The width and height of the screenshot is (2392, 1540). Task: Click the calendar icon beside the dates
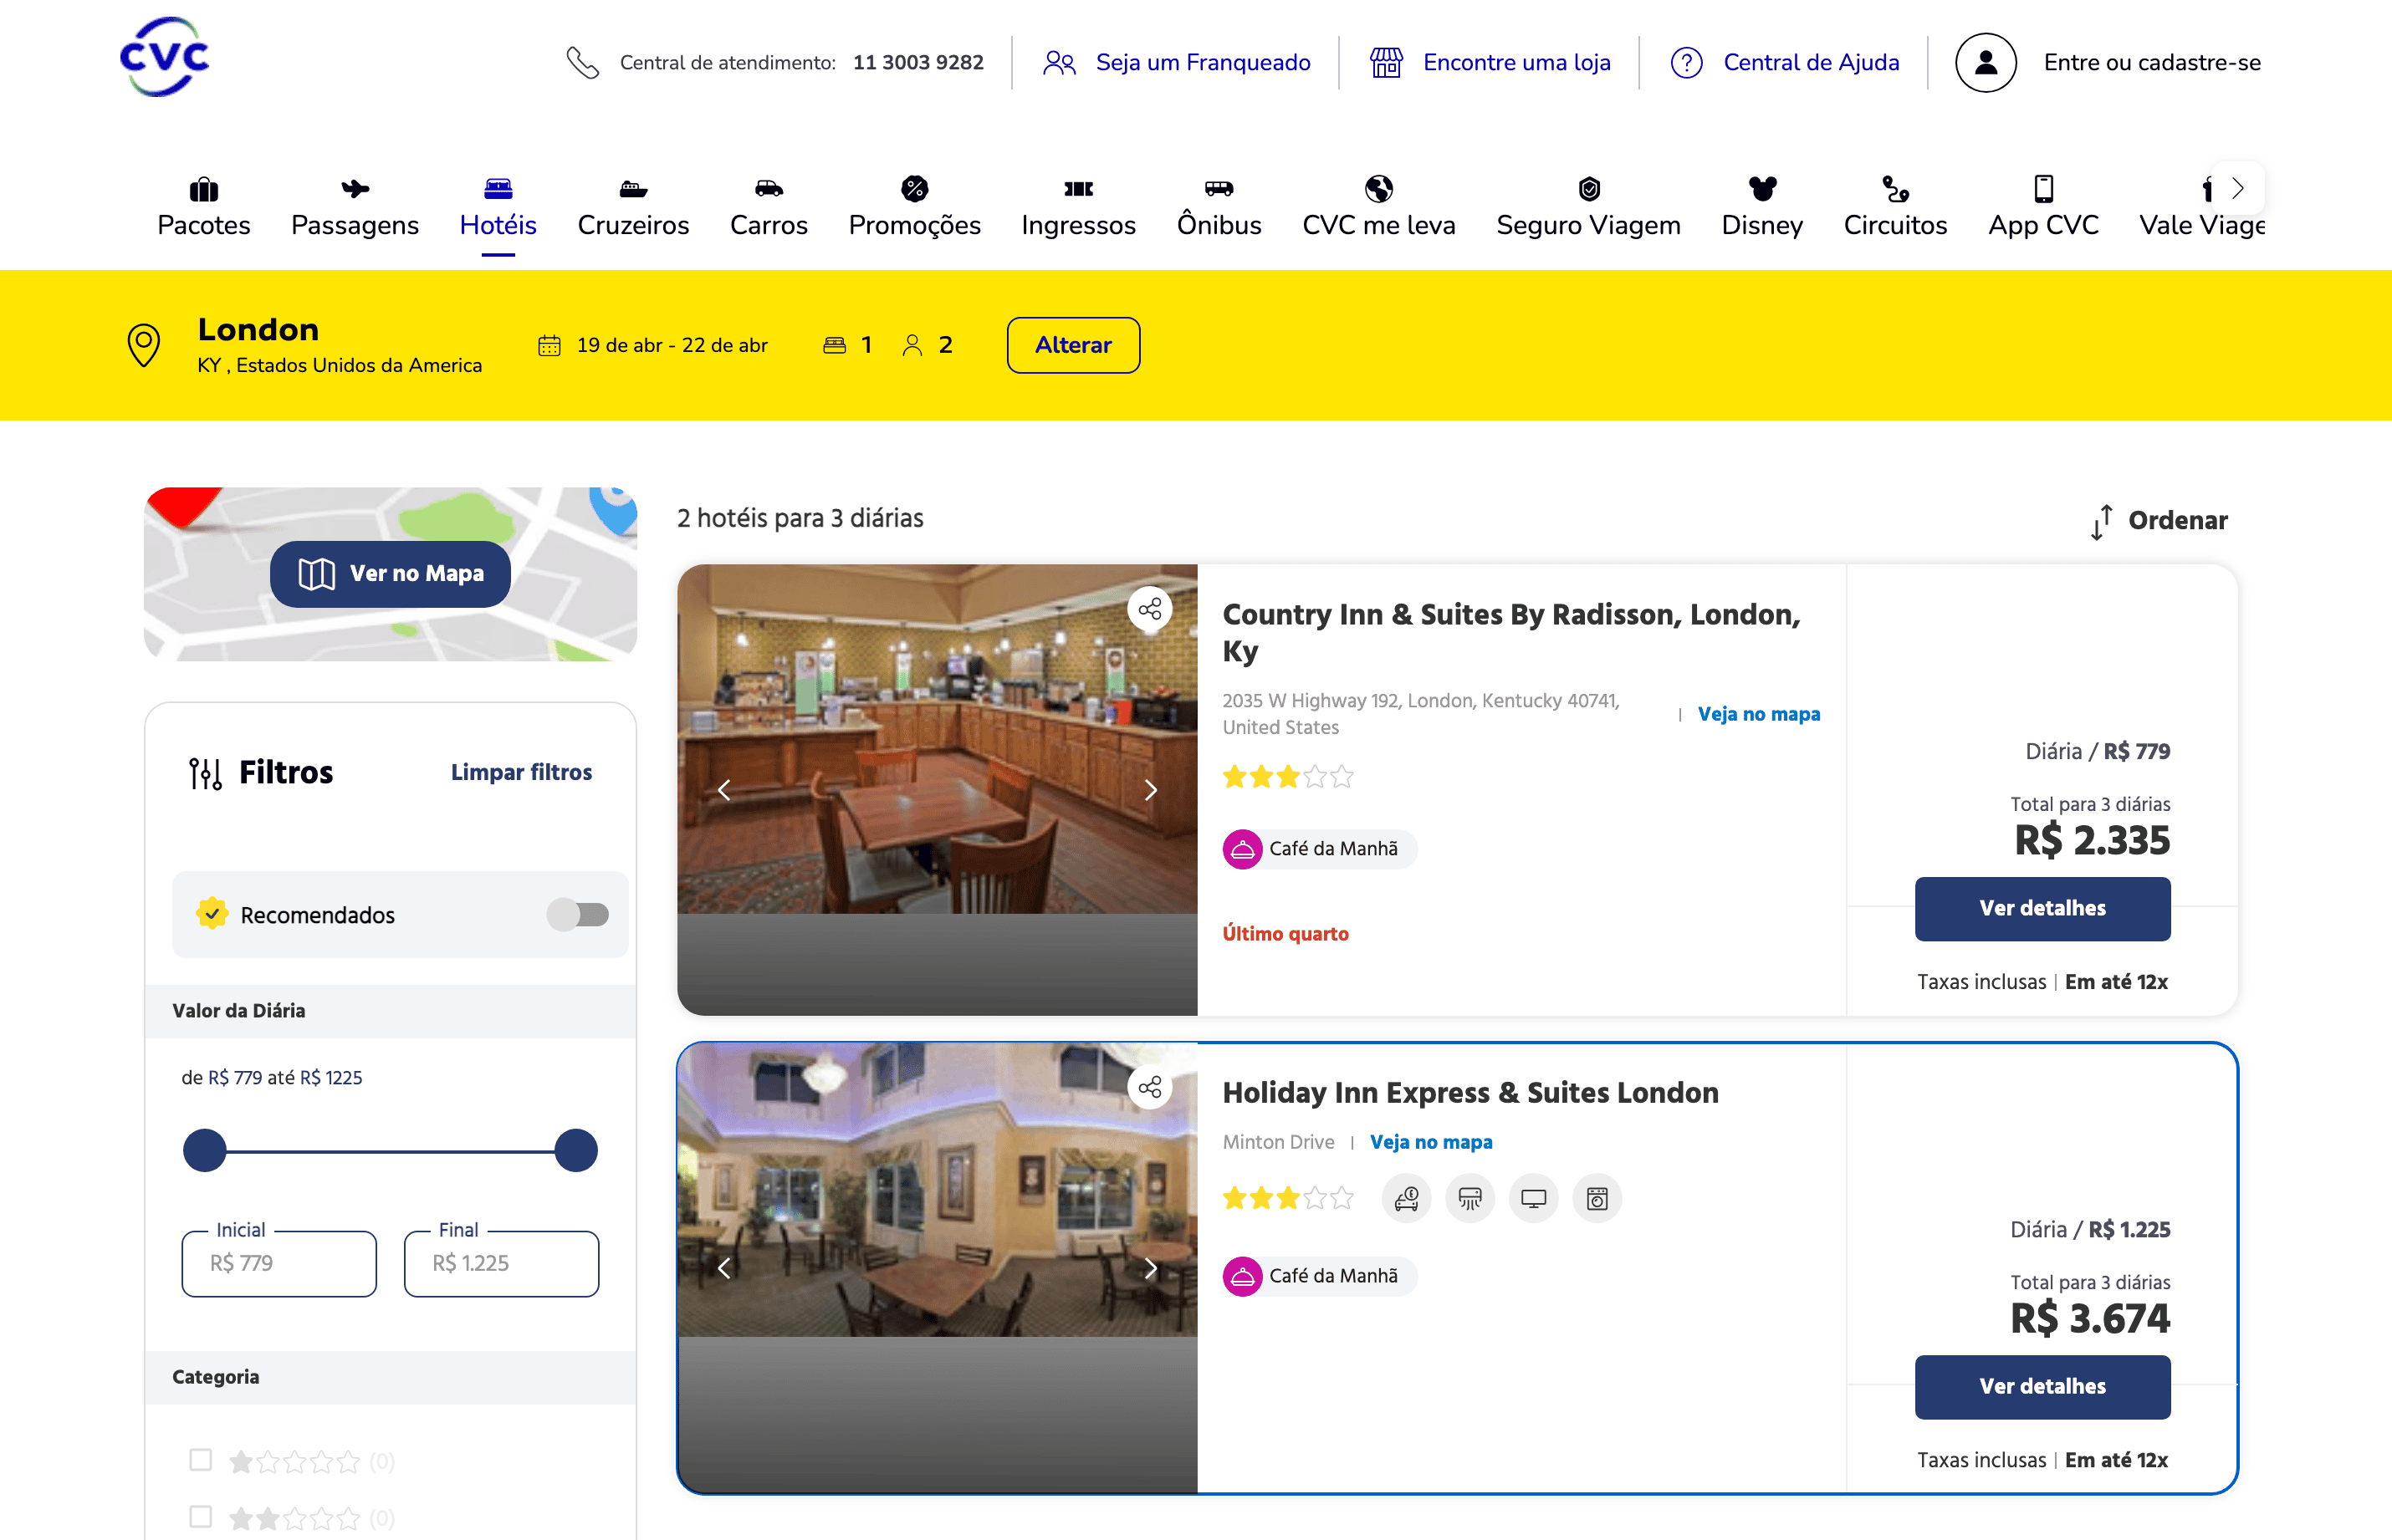pyautogui.click(x=549, y=346)
